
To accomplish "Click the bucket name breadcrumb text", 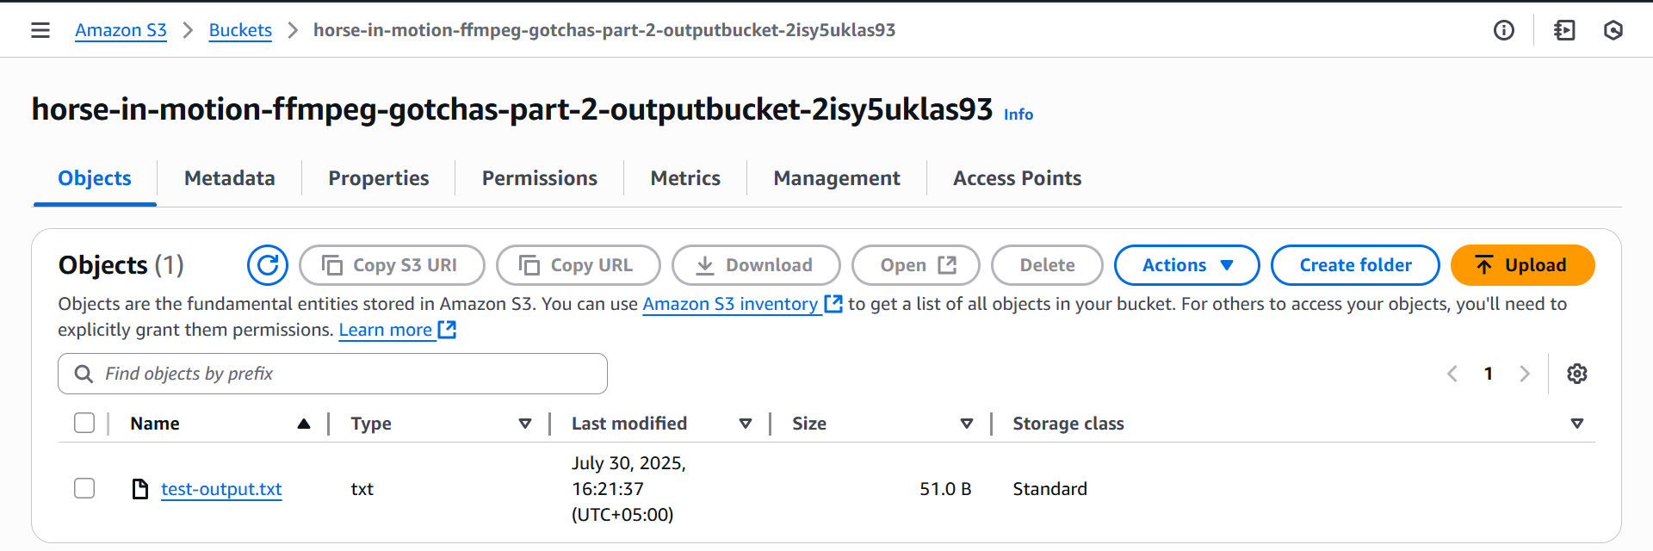I will point(604,30).
